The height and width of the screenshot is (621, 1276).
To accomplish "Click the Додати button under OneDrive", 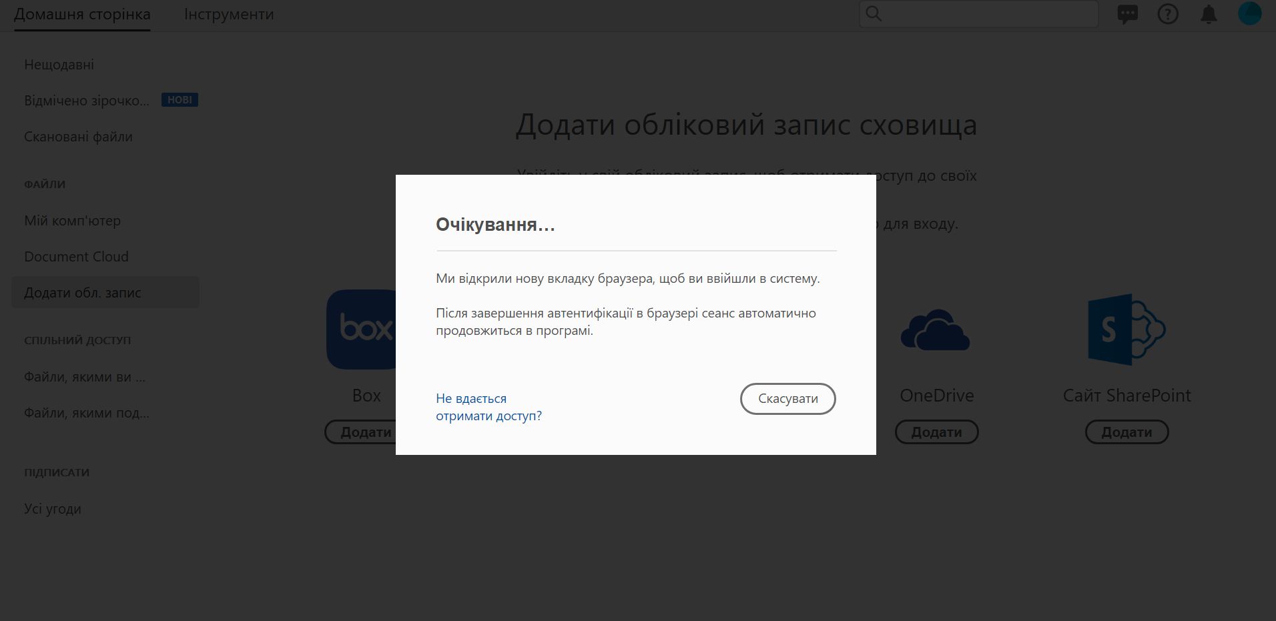I will pos(936,432).
